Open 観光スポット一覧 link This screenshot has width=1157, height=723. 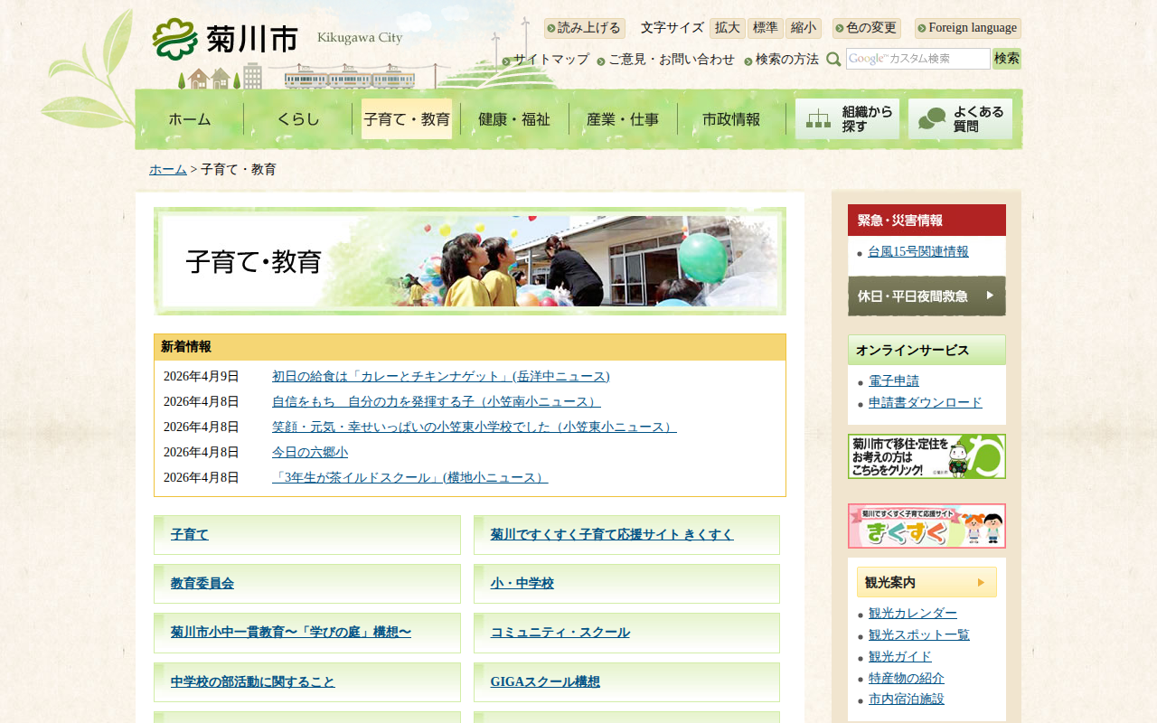point(919,635)
